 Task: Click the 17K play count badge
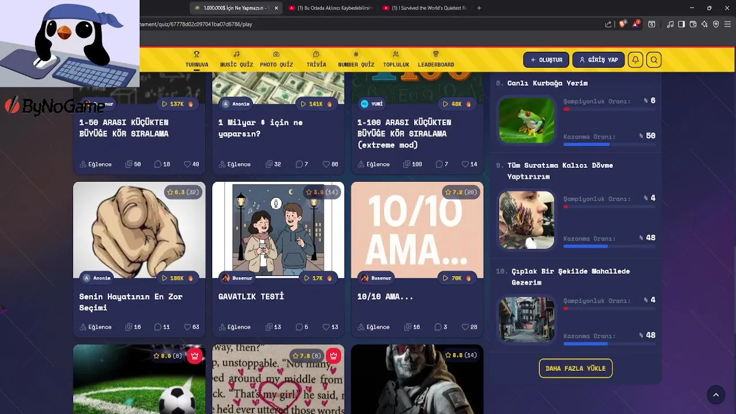click(318, 278)
